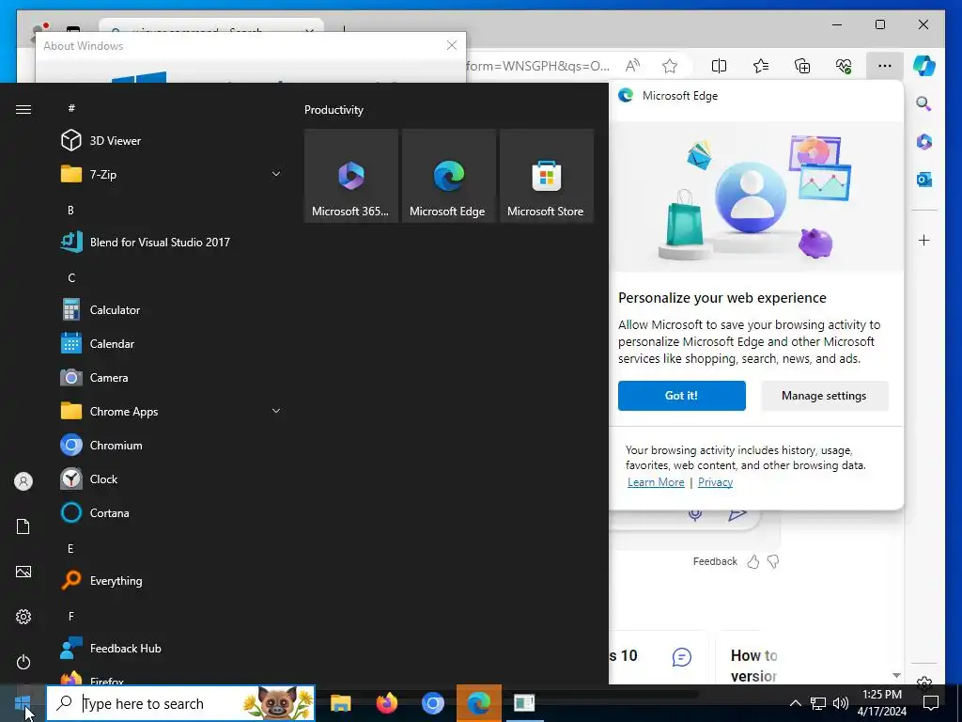The width and height of the screenshot is (962, 722).
Task: Click the Productivity group header
Action: (x=334, y=110)
